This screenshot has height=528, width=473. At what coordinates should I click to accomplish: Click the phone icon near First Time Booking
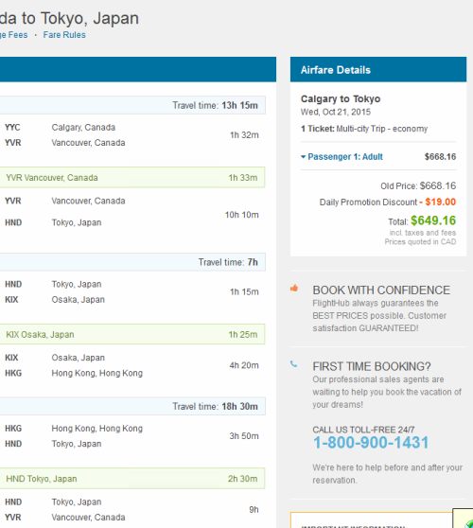[294, 364]
